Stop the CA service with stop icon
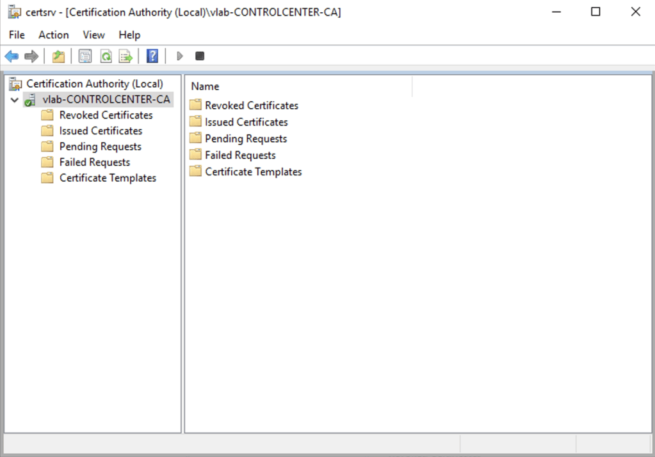 coord(200,56)
